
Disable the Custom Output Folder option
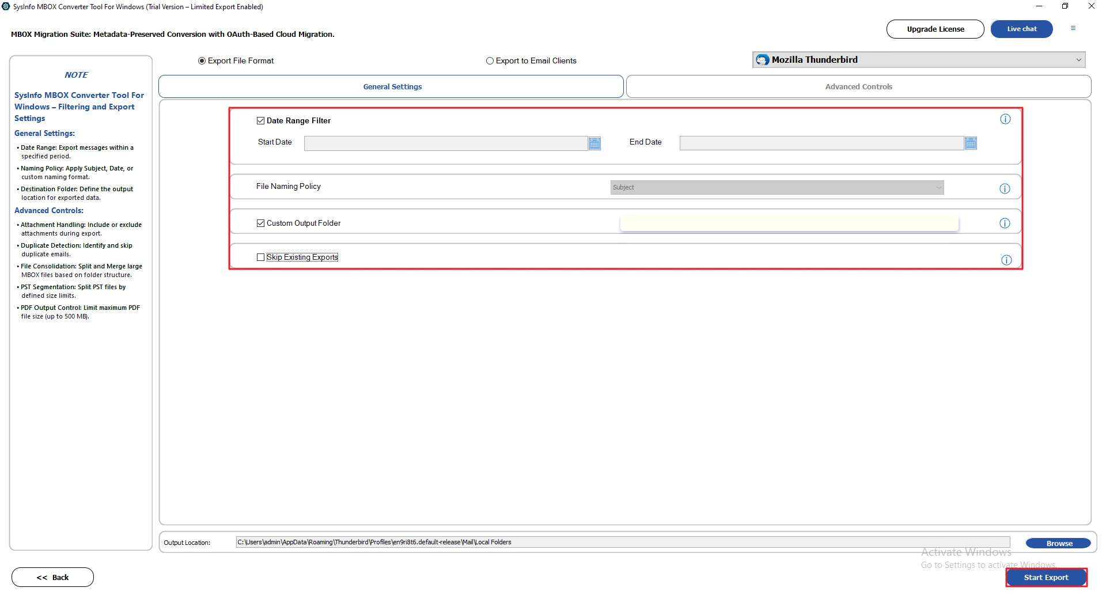[x=260, y=223]
